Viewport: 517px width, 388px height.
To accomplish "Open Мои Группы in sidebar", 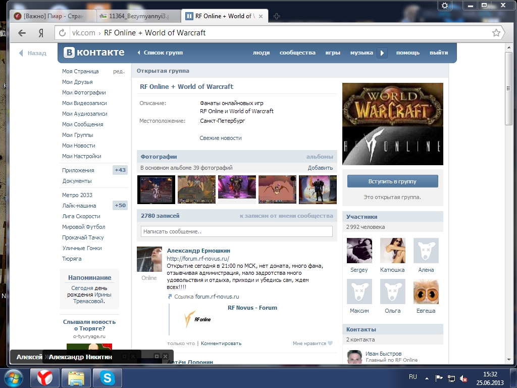I will [x=77, y=135].
